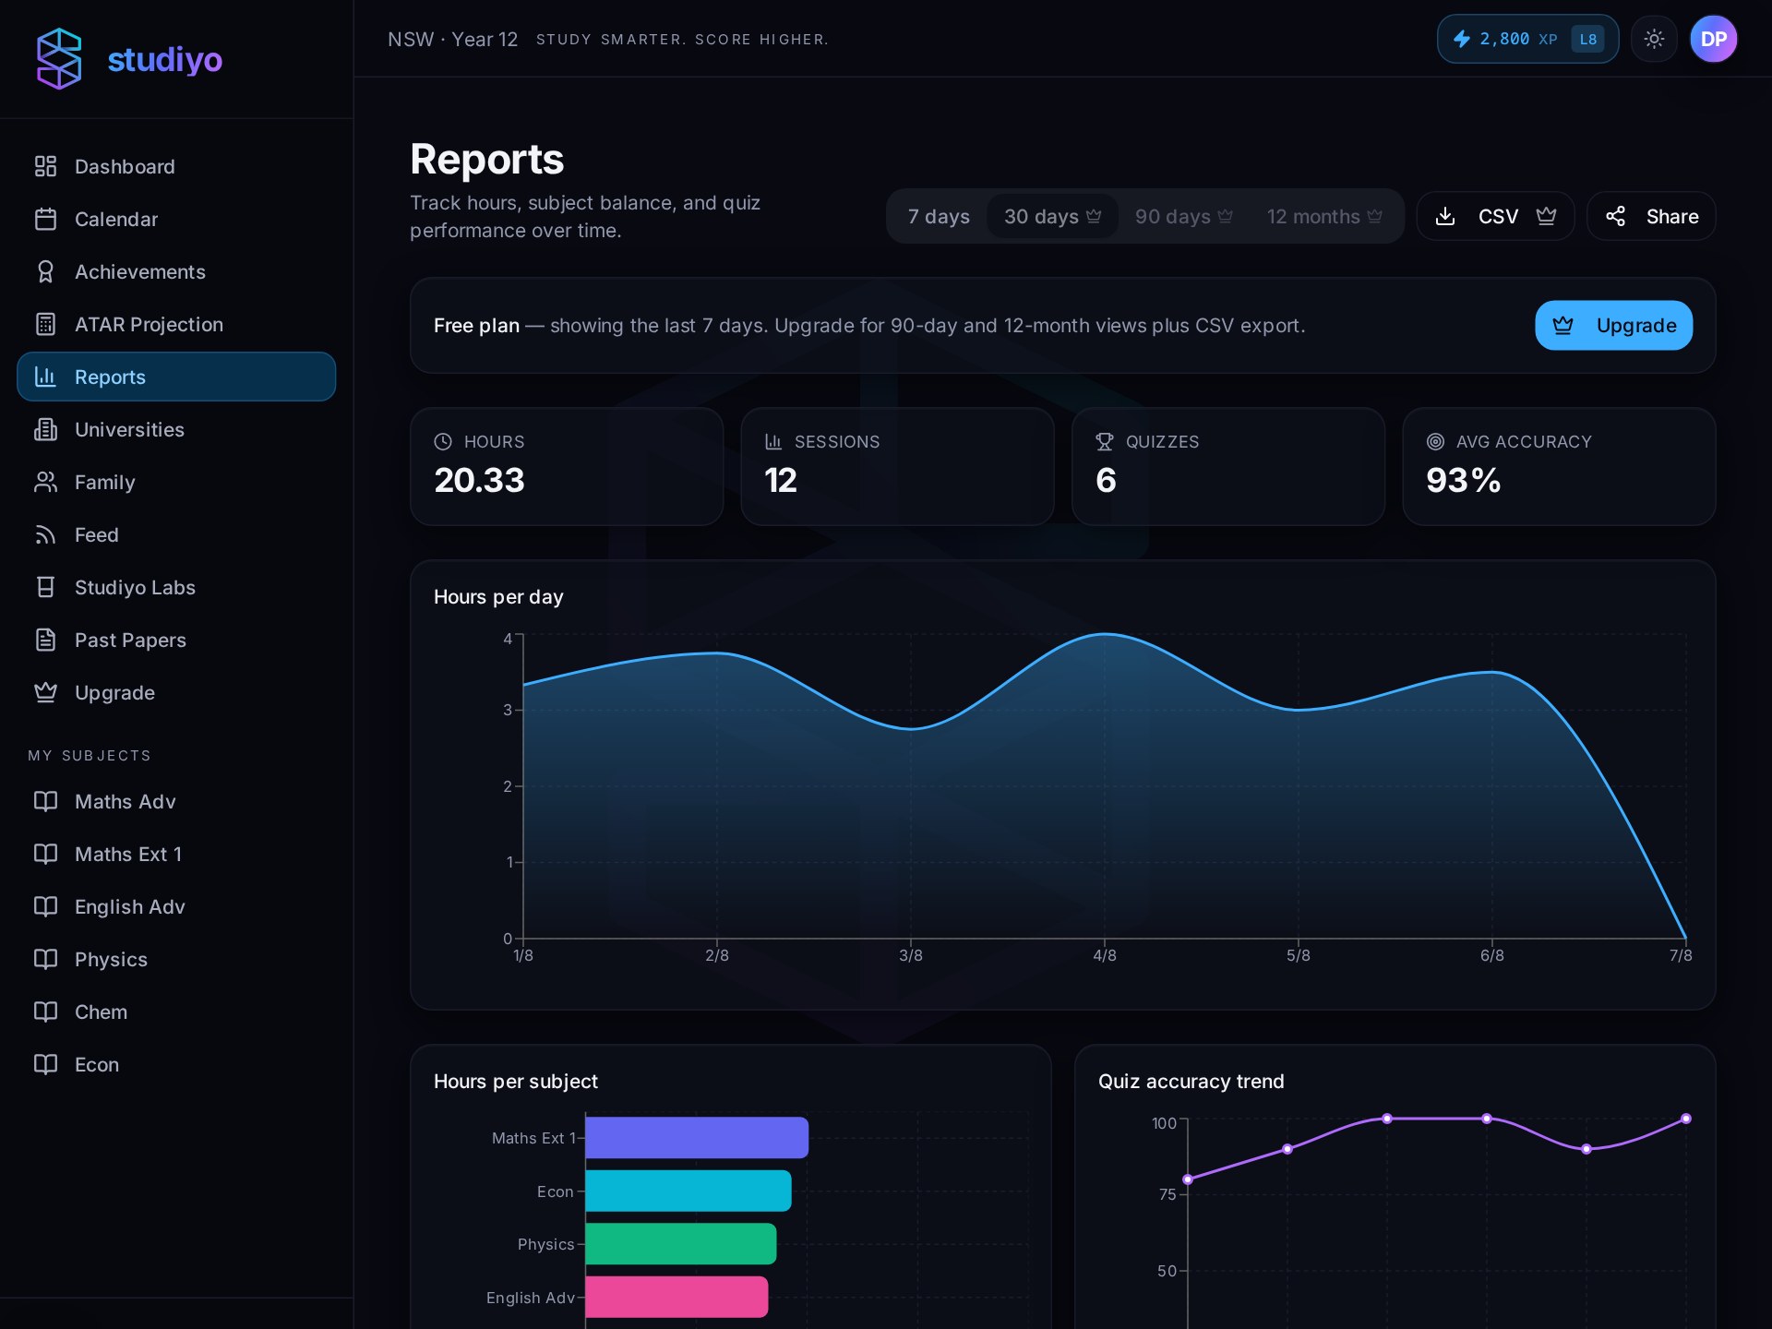Click the studiyo brand name link
The width and height of the screenshot is (1772, 1329).
(x=165, y=59)
